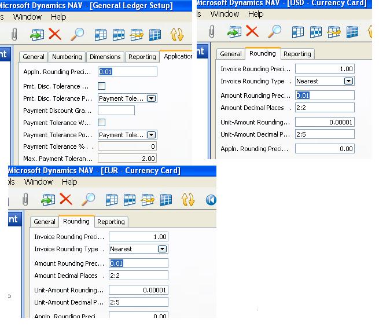Open General tab in General Ledger Setup
The image size is (379, 330).
coord(34,57)
